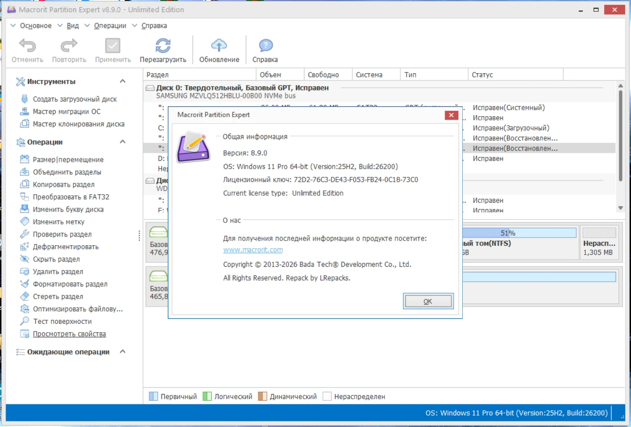Close the Macrorit Partition Expert dialog
This screenshot has width=631, height=427.
[451, 115]
